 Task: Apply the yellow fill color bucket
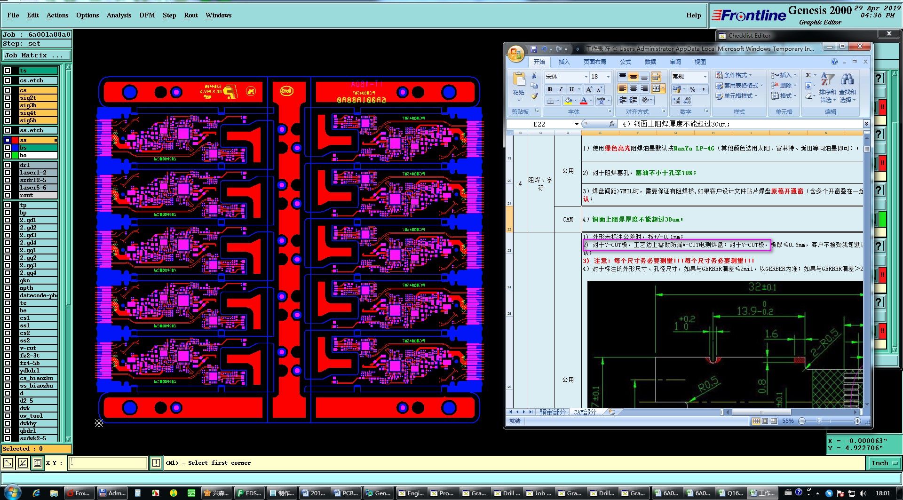point(568,101)
